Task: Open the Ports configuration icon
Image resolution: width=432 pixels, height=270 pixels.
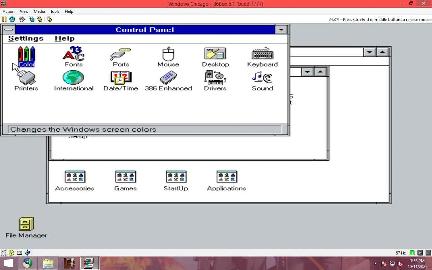Action: point(121,57)
